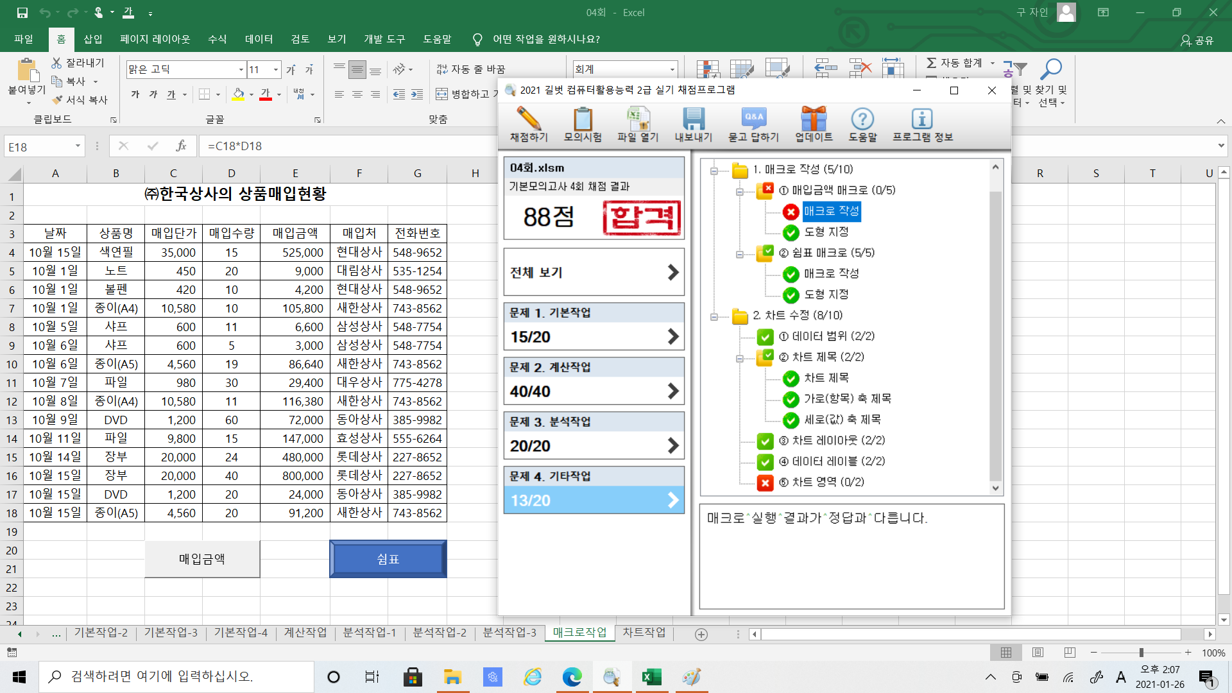Click the 매입금액 macro button
This screenshot has height=693, width=1232.
coord(202,559)
